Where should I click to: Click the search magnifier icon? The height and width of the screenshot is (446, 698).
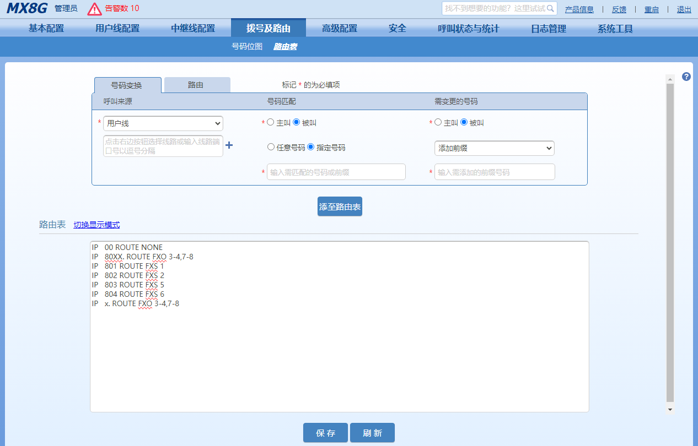click(550, 9)
